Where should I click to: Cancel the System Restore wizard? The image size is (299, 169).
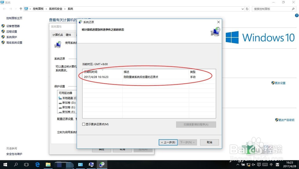point(209,142)
